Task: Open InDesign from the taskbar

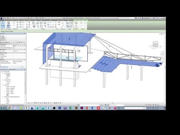Action: [82, 108]
